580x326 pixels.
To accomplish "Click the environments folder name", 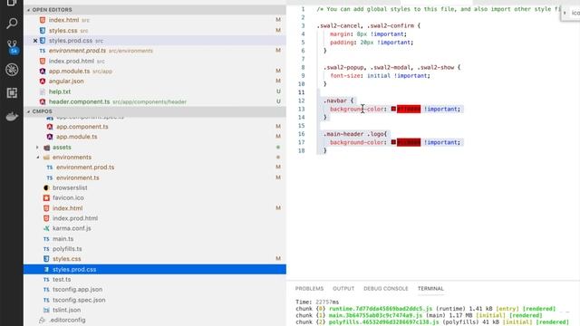I will [x=72, y=157].
